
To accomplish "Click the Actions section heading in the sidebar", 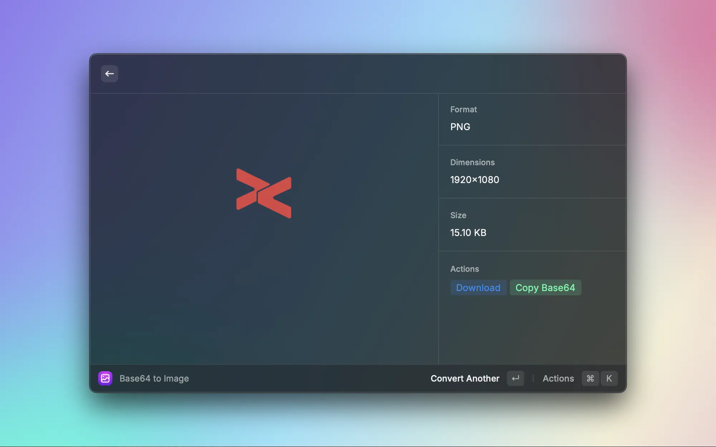I will (464, 269).
